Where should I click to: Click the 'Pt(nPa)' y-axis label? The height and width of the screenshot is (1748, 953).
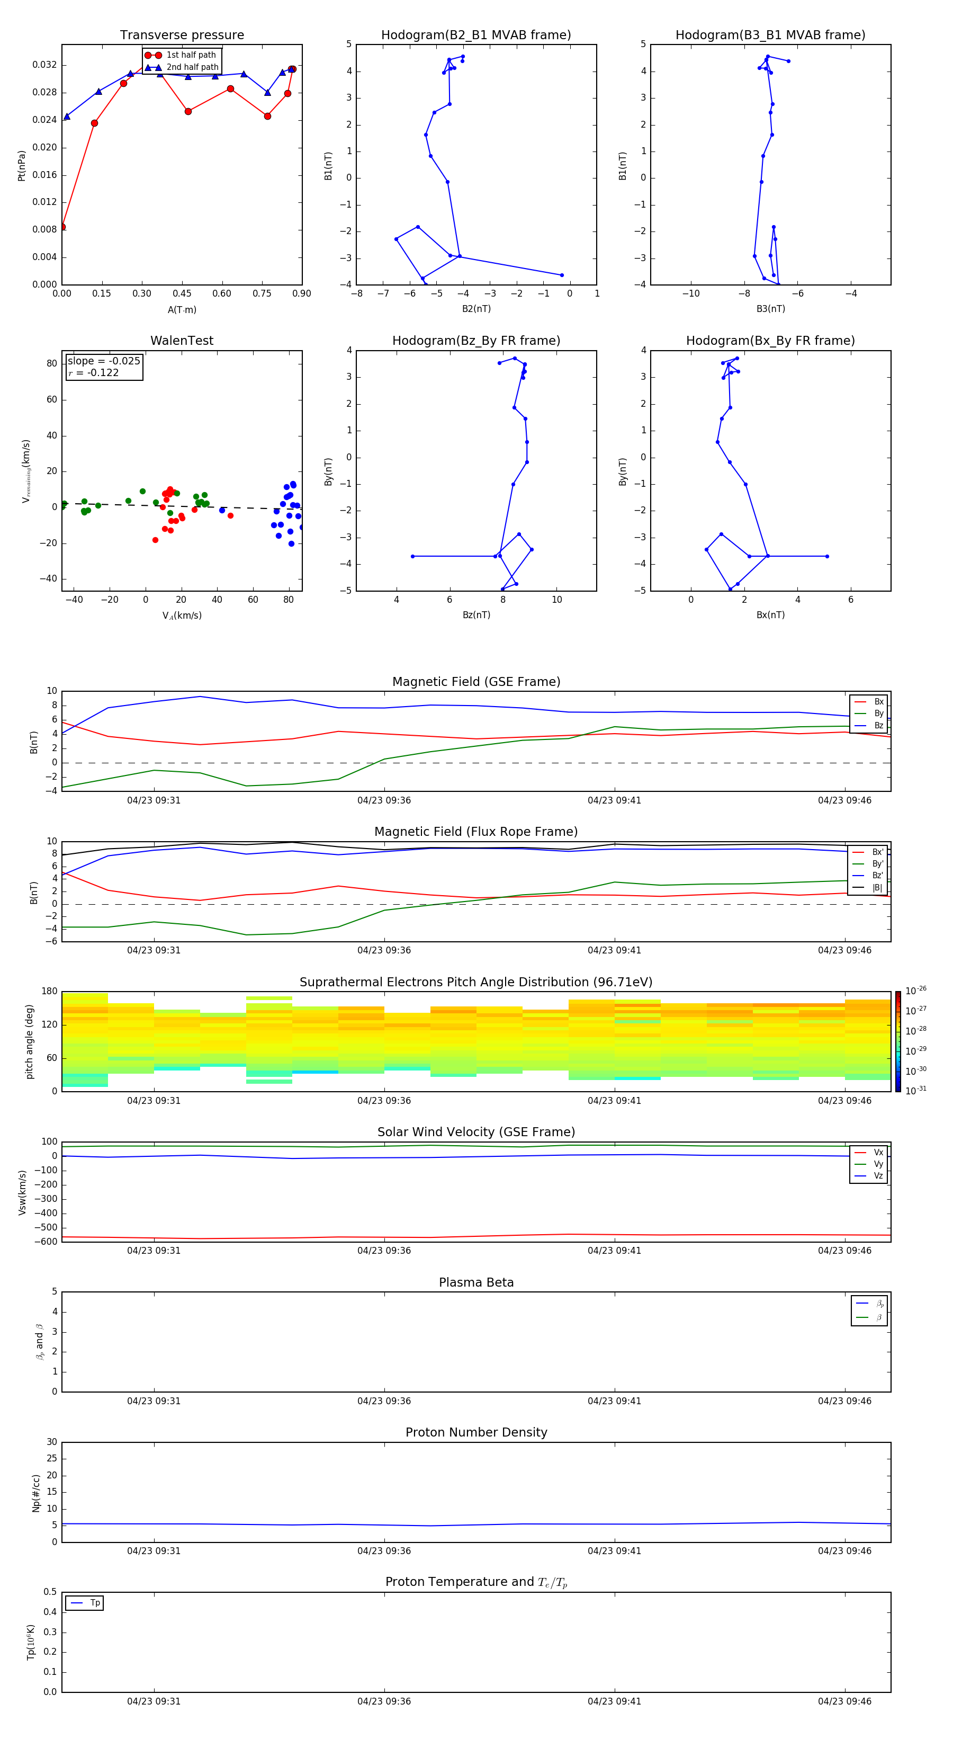pos(22,166)
